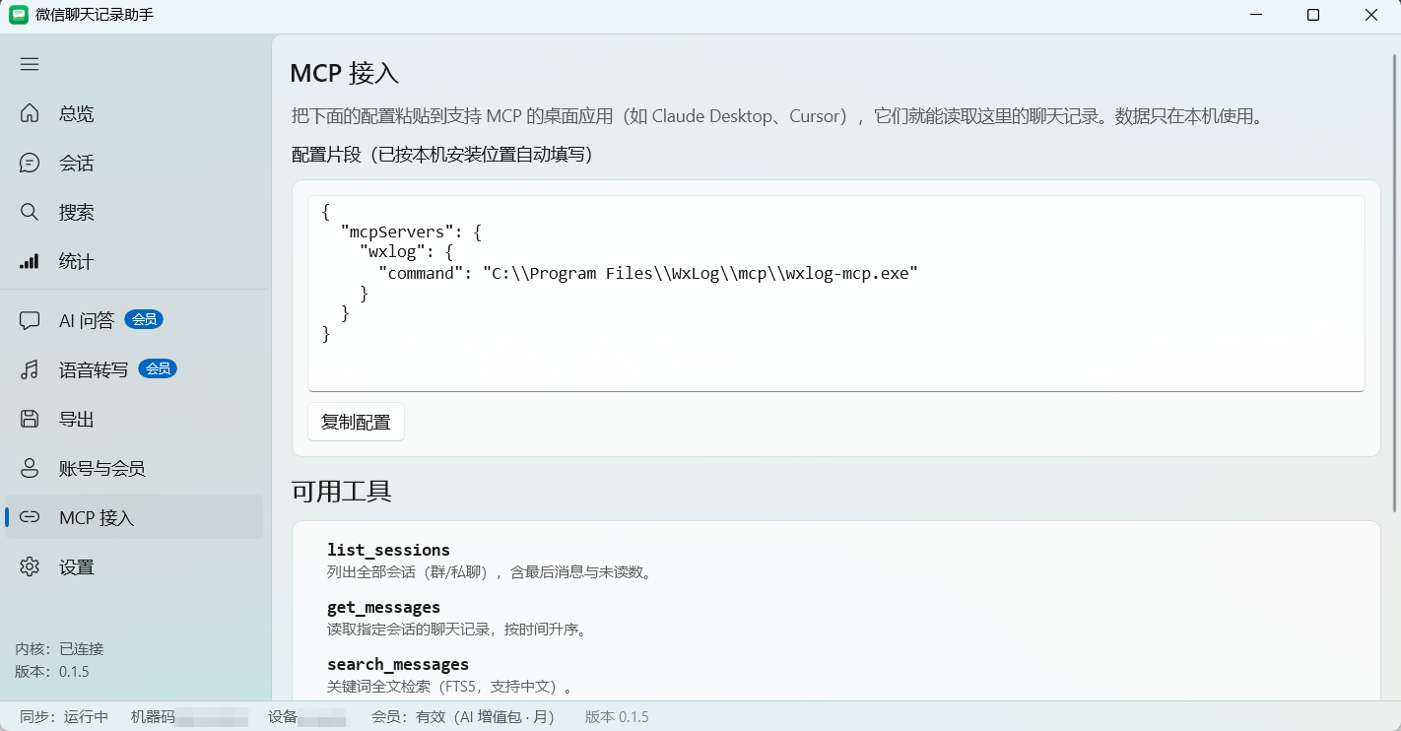Open the AI 问答 page
Viewport: 1401px width, 731px height.
click(x=134, y=320)
